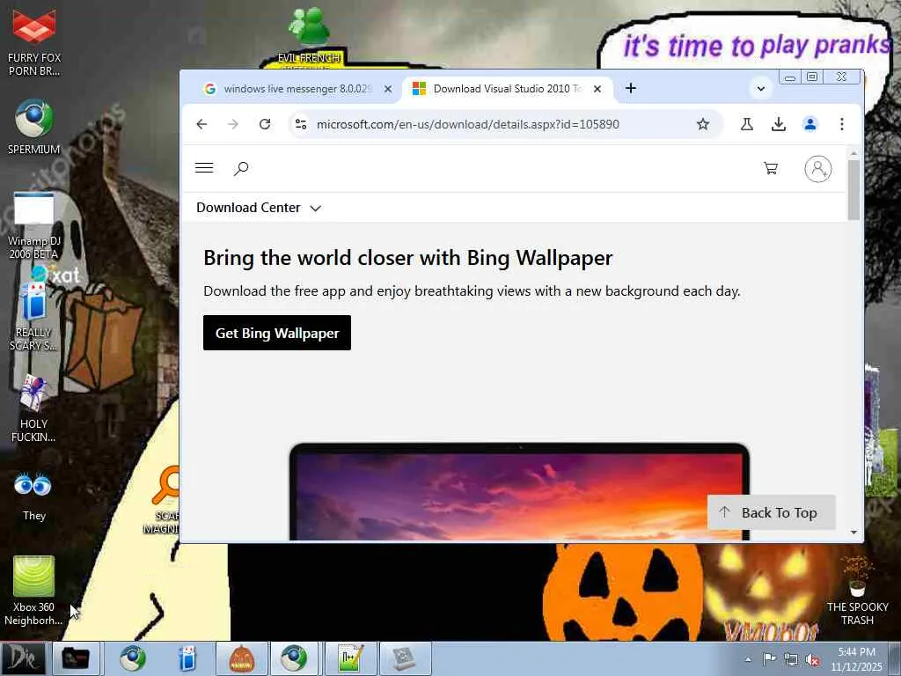Screen dimensions: 901x676
Task: Select the SPERMIUM desktop icon
Action: (34, 127)
